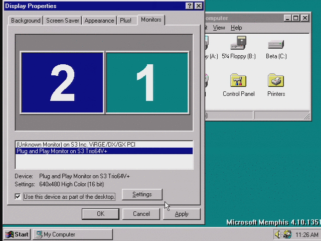Select the Monitors tab
The image size is (321, 241).
[x=151, y=20]
